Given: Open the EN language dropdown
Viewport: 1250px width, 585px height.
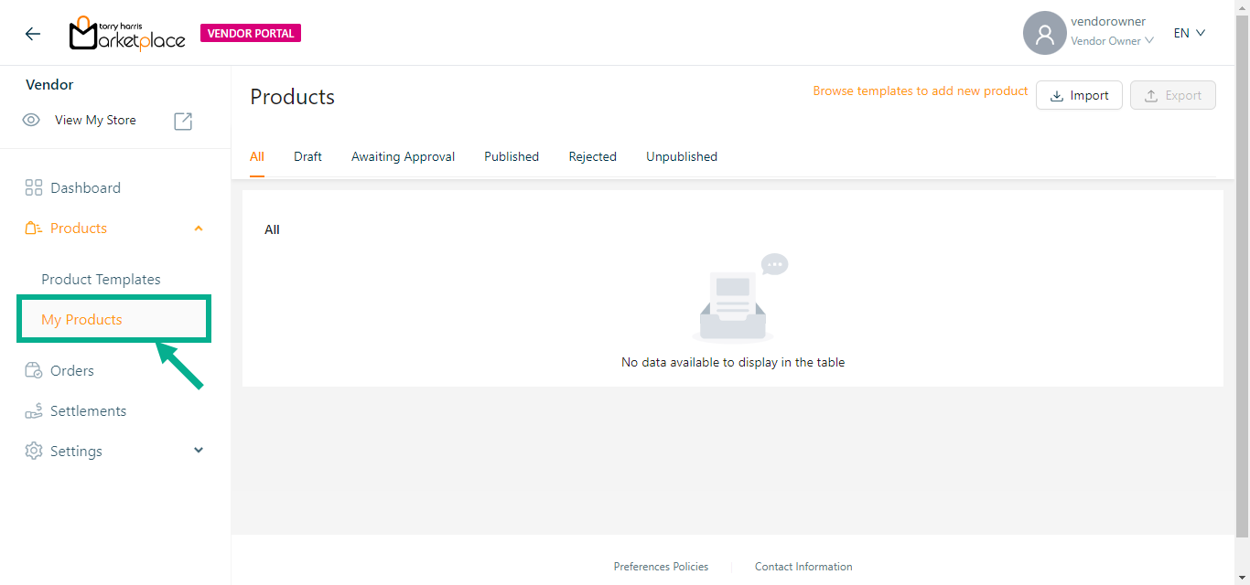Looking at the screenshot, I should [1190, 33].
